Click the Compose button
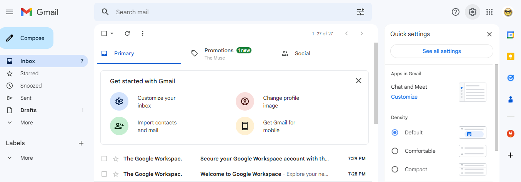This screenshot has width=521, height=182. tap(27, 38)
